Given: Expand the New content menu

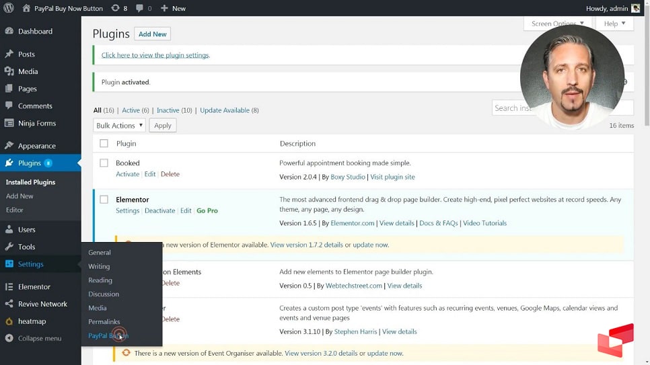Looking at the screenshot, I should click(x=173, y=8).
